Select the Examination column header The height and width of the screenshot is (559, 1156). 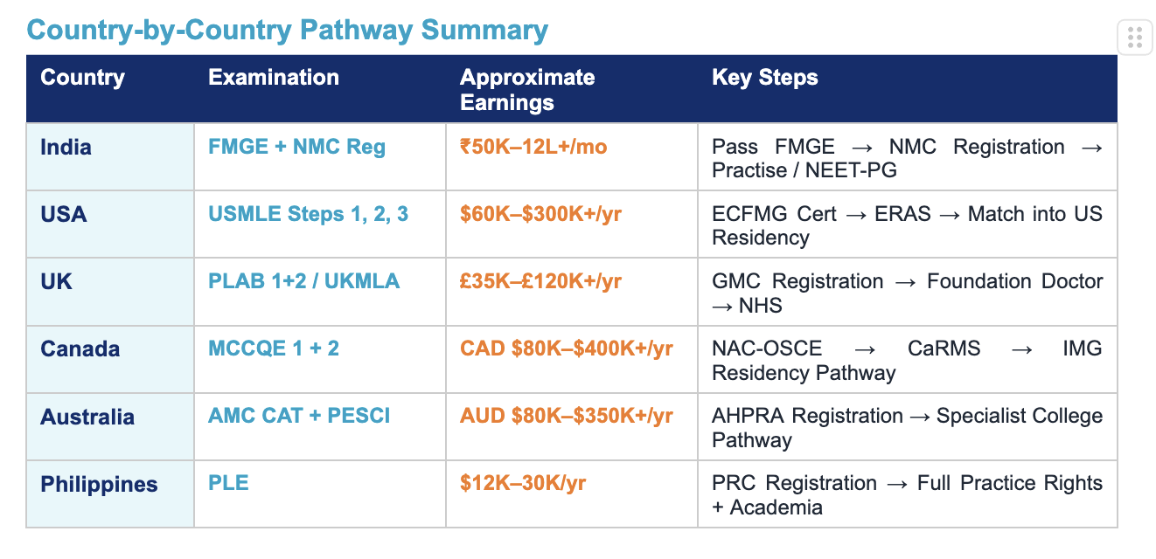[274, 78]
